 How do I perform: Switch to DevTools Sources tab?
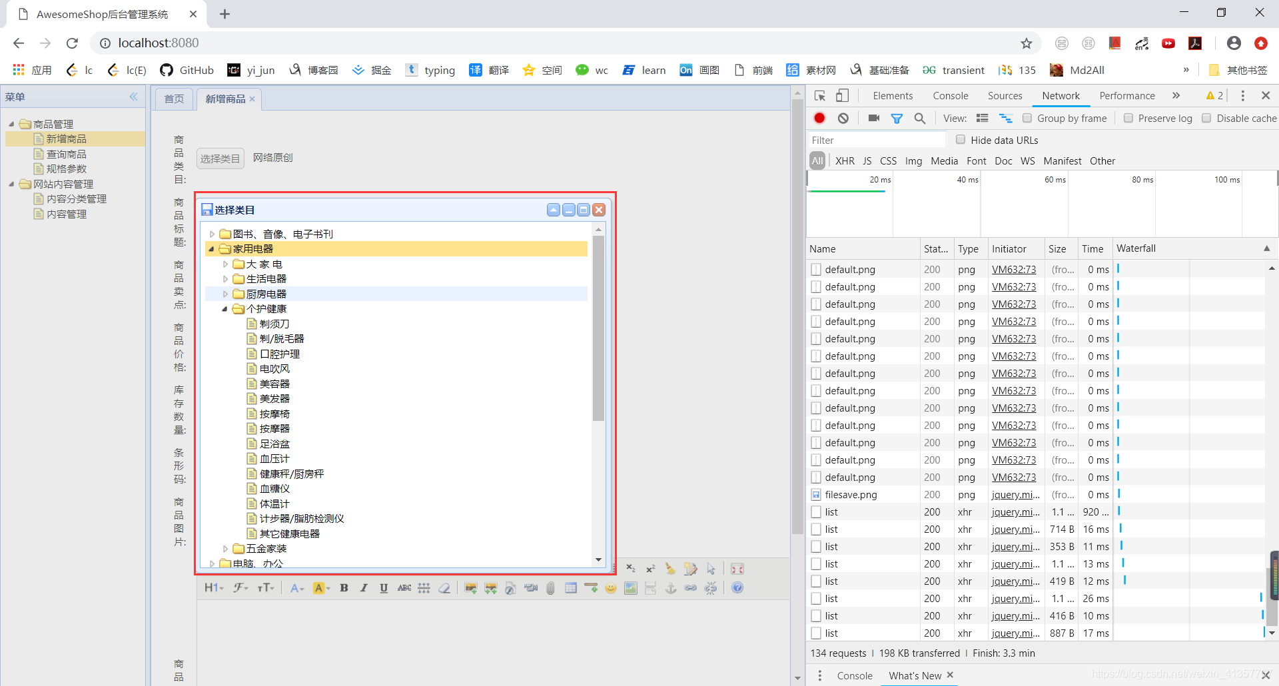tap(1005, 95)
